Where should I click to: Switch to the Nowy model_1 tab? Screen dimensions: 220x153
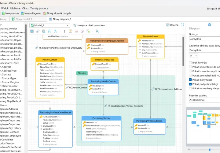pos(28,19)
